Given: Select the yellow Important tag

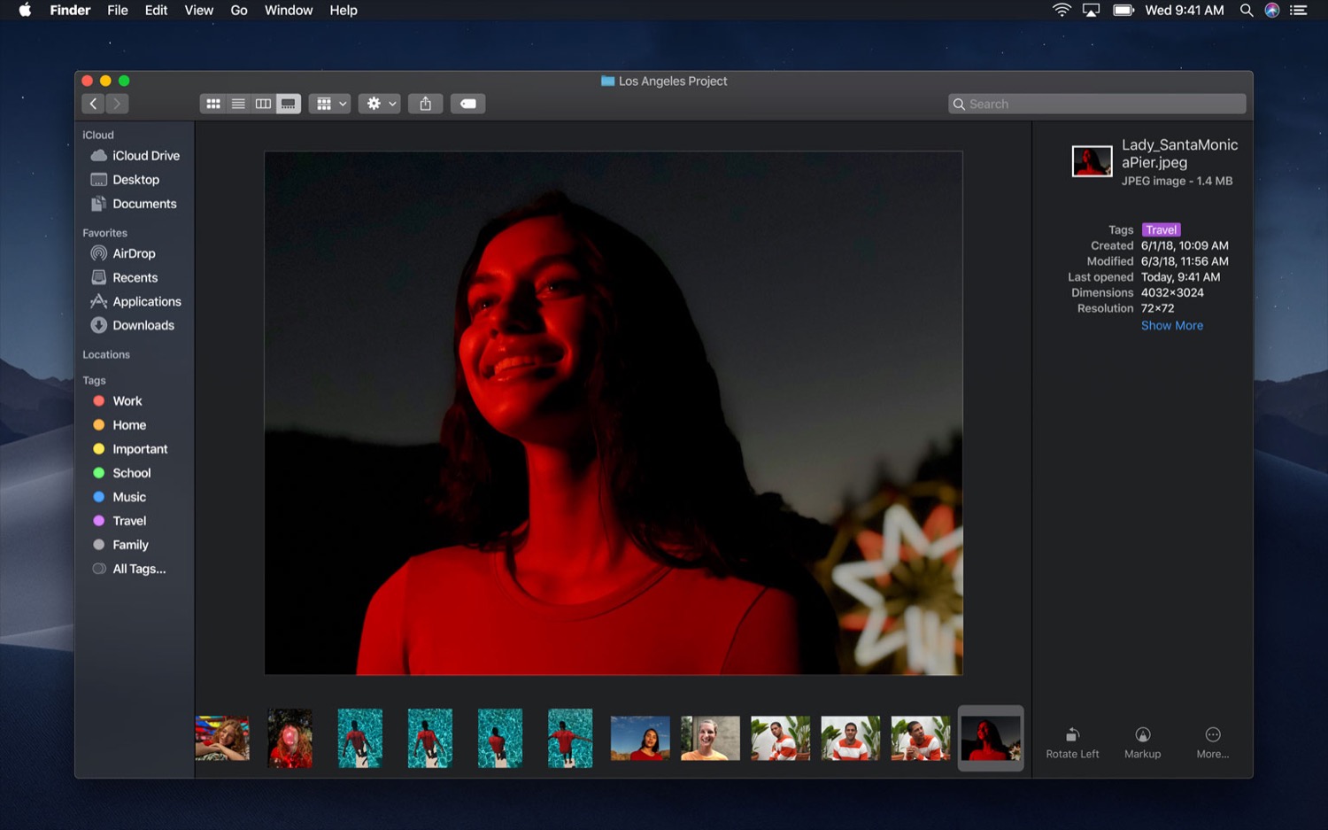Looking at the screenshot, I should [130, 449].
